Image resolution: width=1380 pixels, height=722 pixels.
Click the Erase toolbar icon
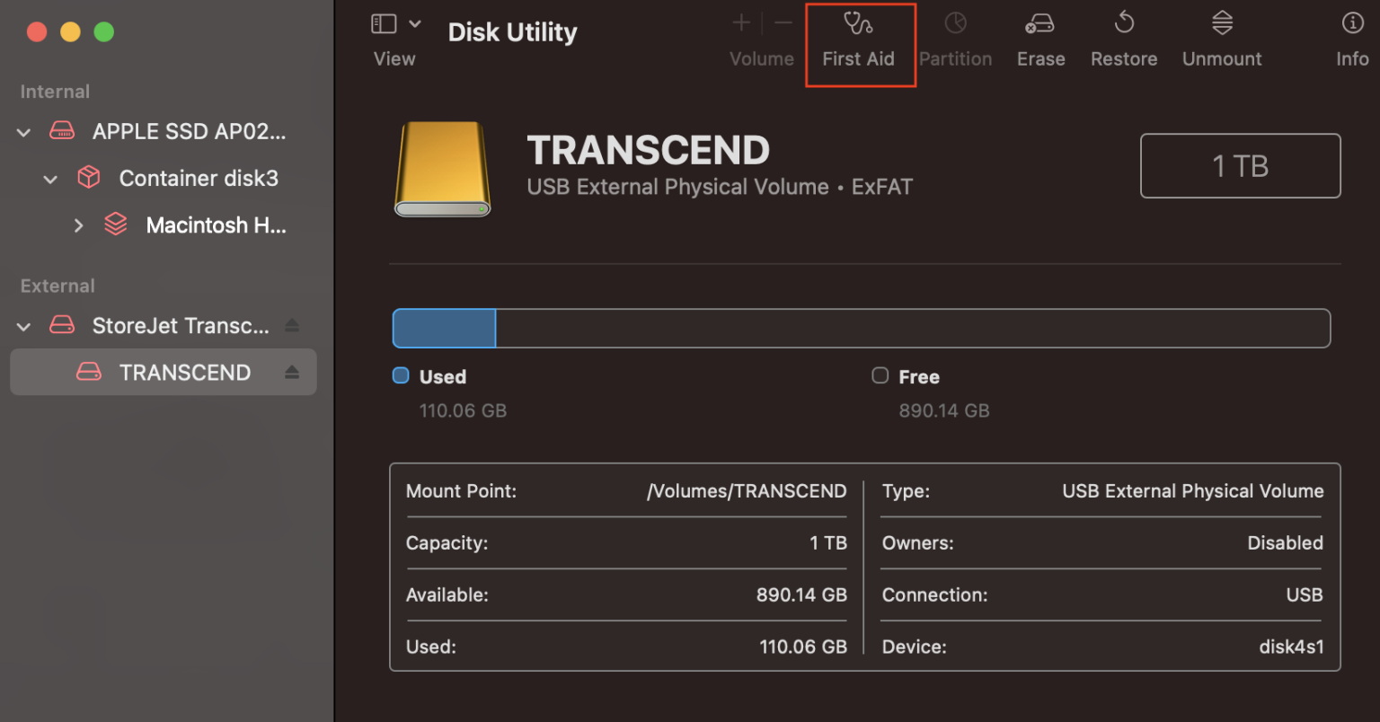tap(1040, 40)
